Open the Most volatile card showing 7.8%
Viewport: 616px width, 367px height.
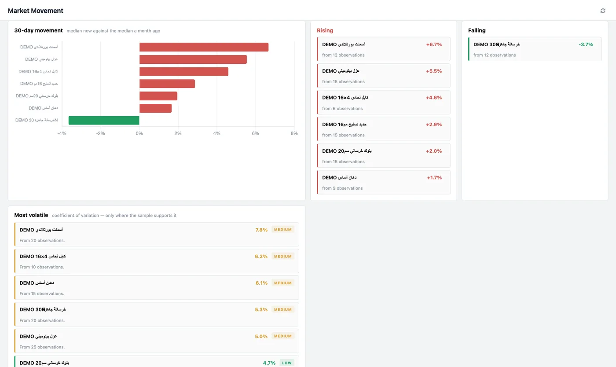click(x=157, y=235)
